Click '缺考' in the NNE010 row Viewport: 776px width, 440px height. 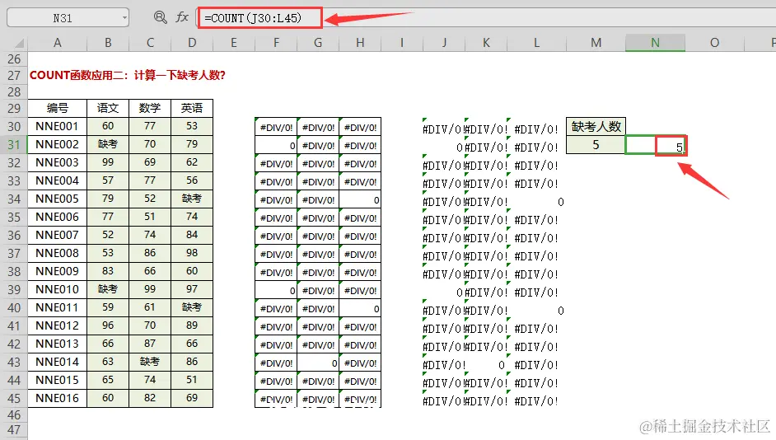coord(108,289)
